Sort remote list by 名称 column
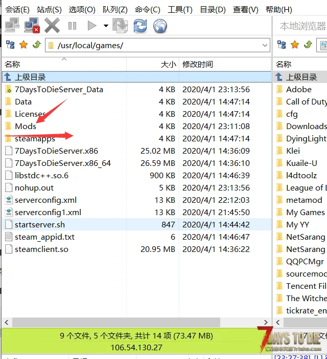This screenshot has width=327, height=359. coord(64,64)
